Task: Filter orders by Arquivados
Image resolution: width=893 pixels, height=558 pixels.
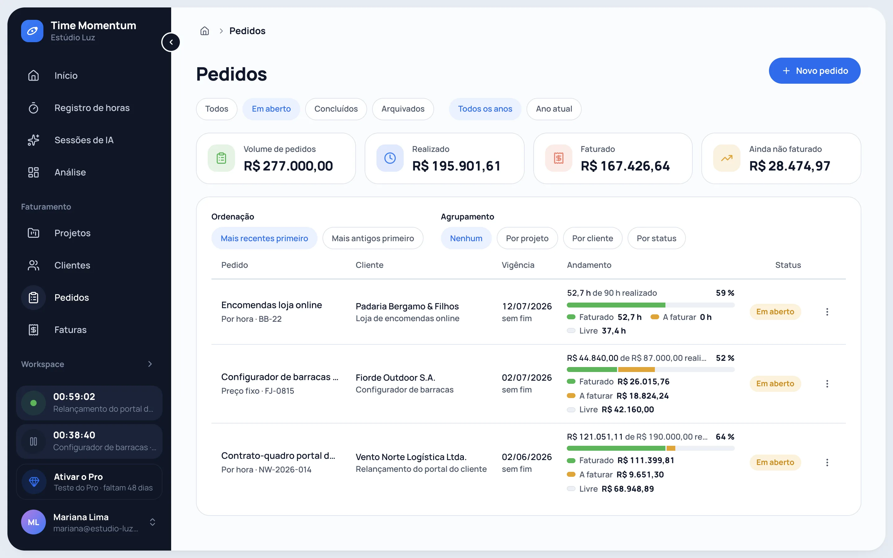Action: (403, 109)
